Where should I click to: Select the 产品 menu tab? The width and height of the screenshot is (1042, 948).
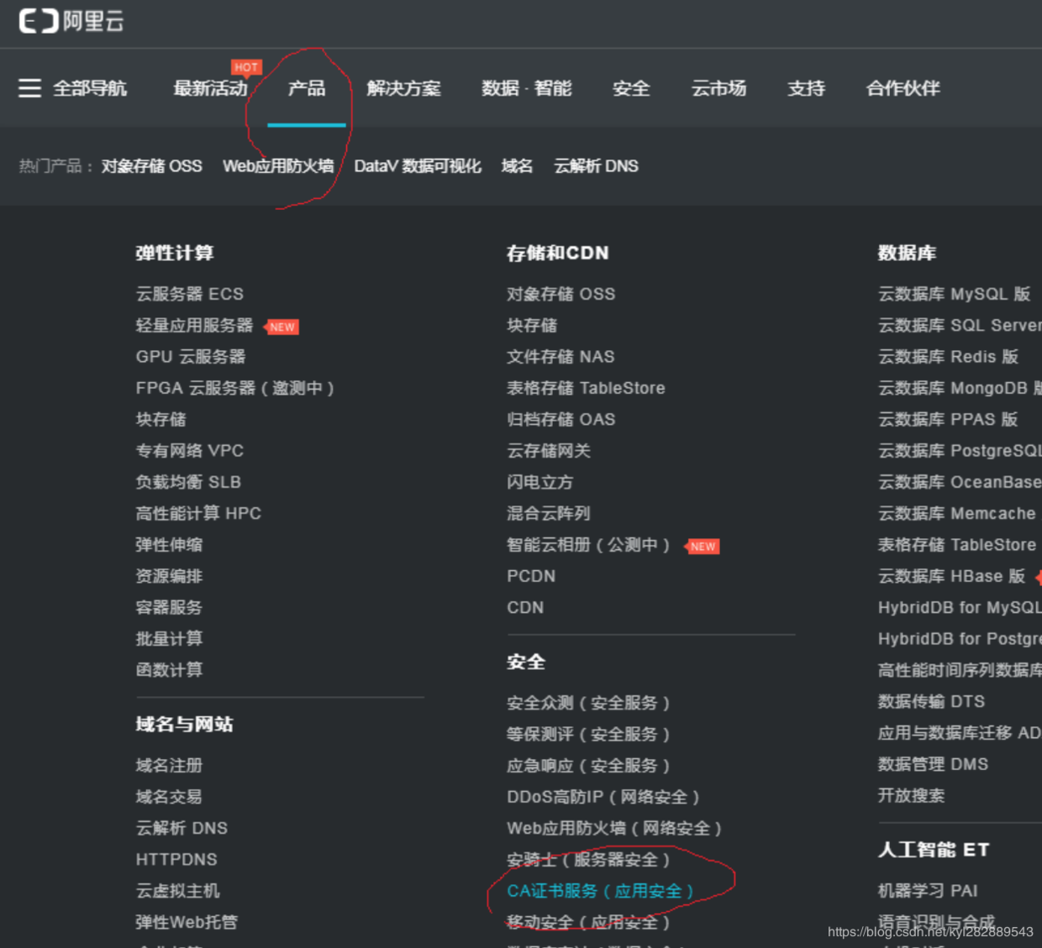pyautogui.click(x=307, y=88)
